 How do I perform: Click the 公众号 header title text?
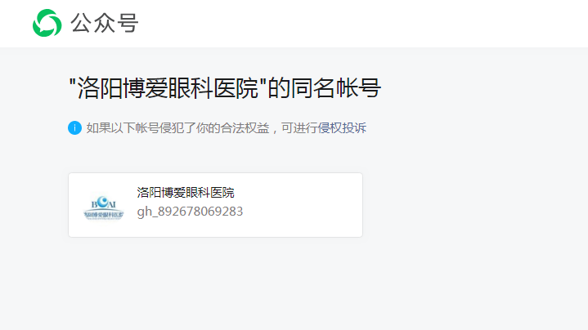coord(105,23)
